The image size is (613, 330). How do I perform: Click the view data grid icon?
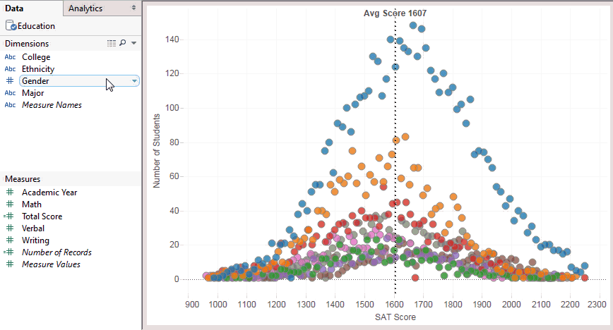pyautogui.click(x=112, y=43)
